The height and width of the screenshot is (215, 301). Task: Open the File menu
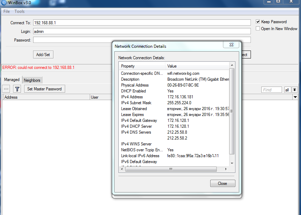tap(7, 11)
